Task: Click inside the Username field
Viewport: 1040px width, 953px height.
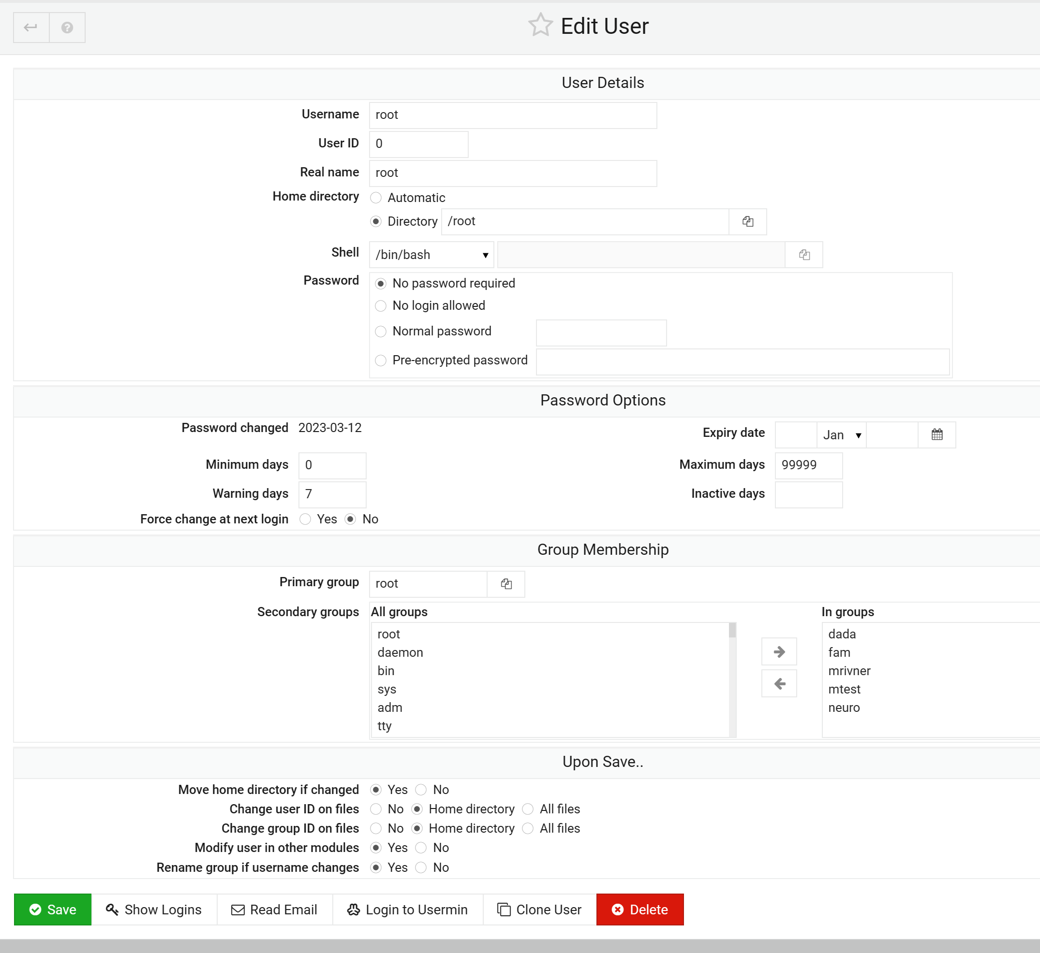Action: 513,115
